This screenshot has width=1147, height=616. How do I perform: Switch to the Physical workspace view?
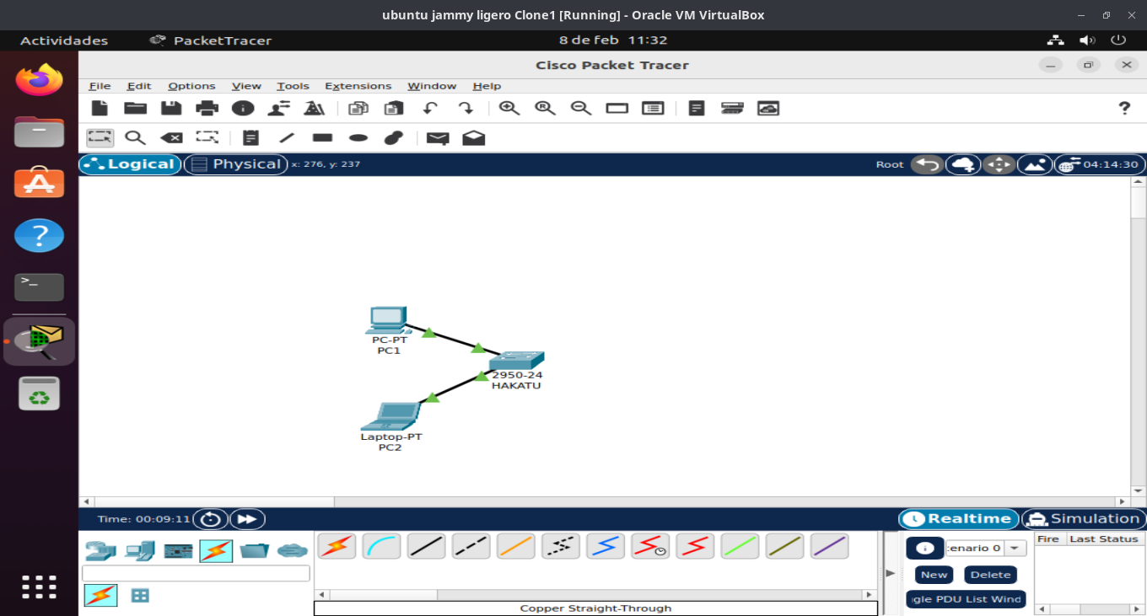tap(236, 164)
